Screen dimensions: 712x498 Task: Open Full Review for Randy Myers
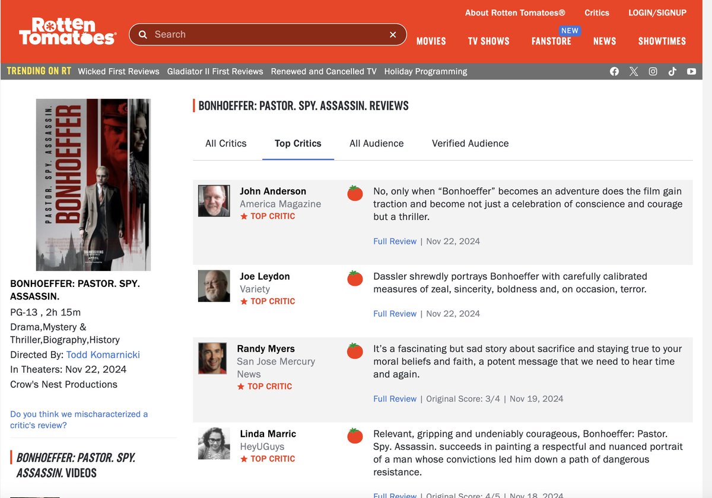[395, 399]
